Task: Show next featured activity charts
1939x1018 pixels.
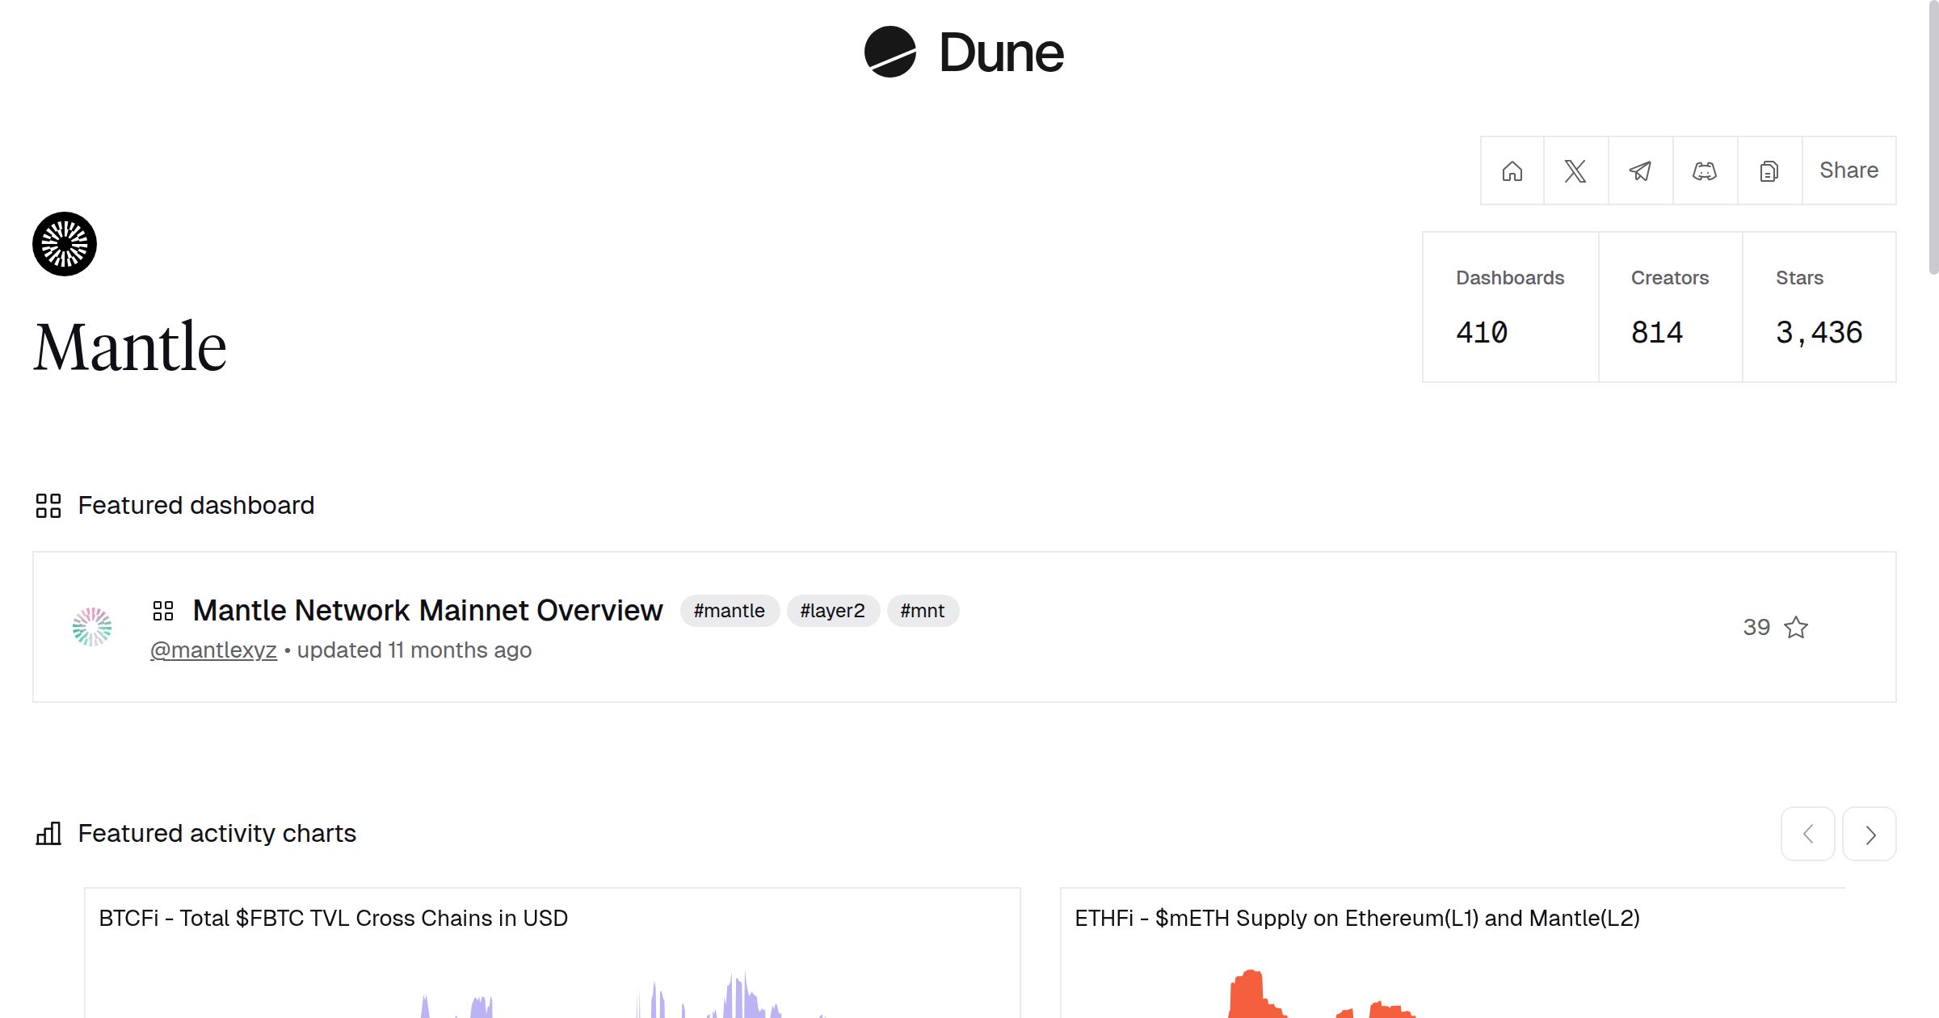Action: click(x=1870, y=834)
